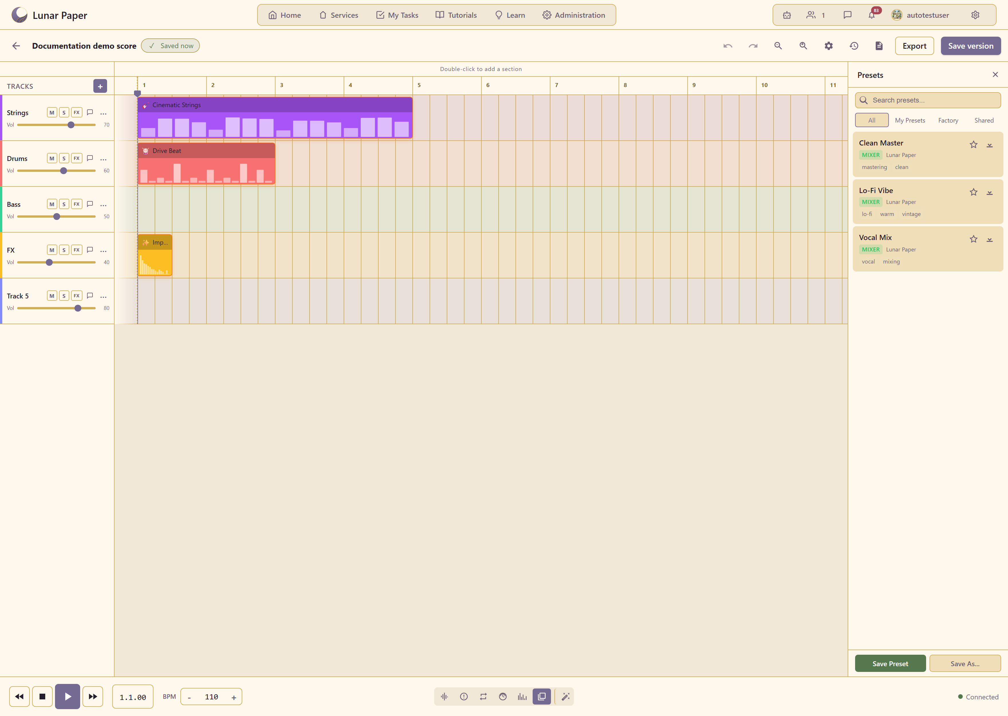Mute Track 5

pos(52,296)
